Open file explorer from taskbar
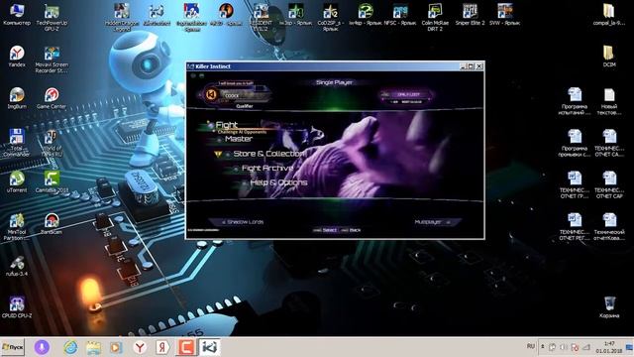Image resolution: width=634 pixels, height=357 pixels. 93,347
